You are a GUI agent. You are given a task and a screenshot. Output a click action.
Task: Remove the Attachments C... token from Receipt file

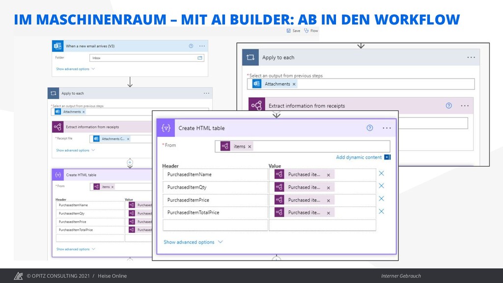coord(128,139)
